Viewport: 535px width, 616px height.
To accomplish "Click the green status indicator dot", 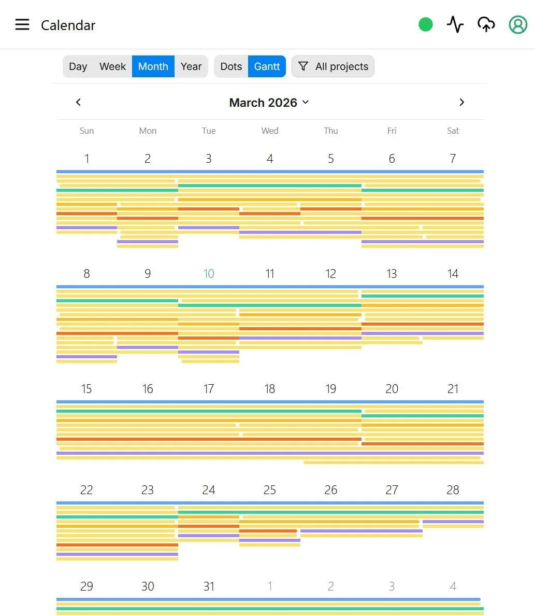I will tap(426, 25).
